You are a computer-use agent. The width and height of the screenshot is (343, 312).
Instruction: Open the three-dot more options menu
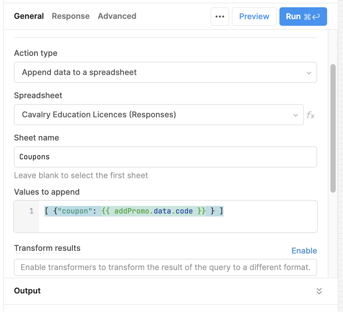pos(220,17)
